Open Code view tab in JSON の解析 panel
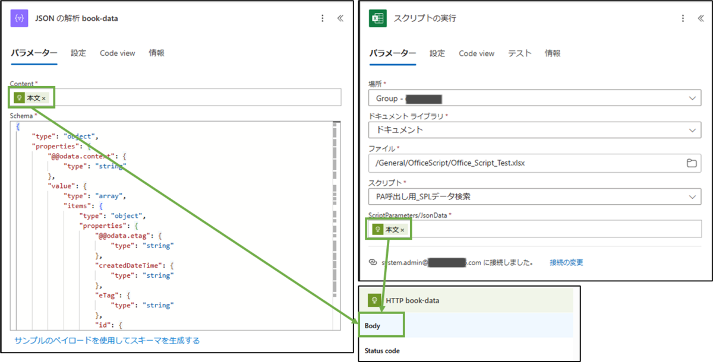 118,53
